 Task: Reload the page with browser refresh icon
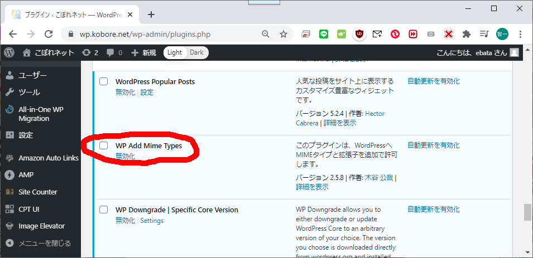point(49,34)
